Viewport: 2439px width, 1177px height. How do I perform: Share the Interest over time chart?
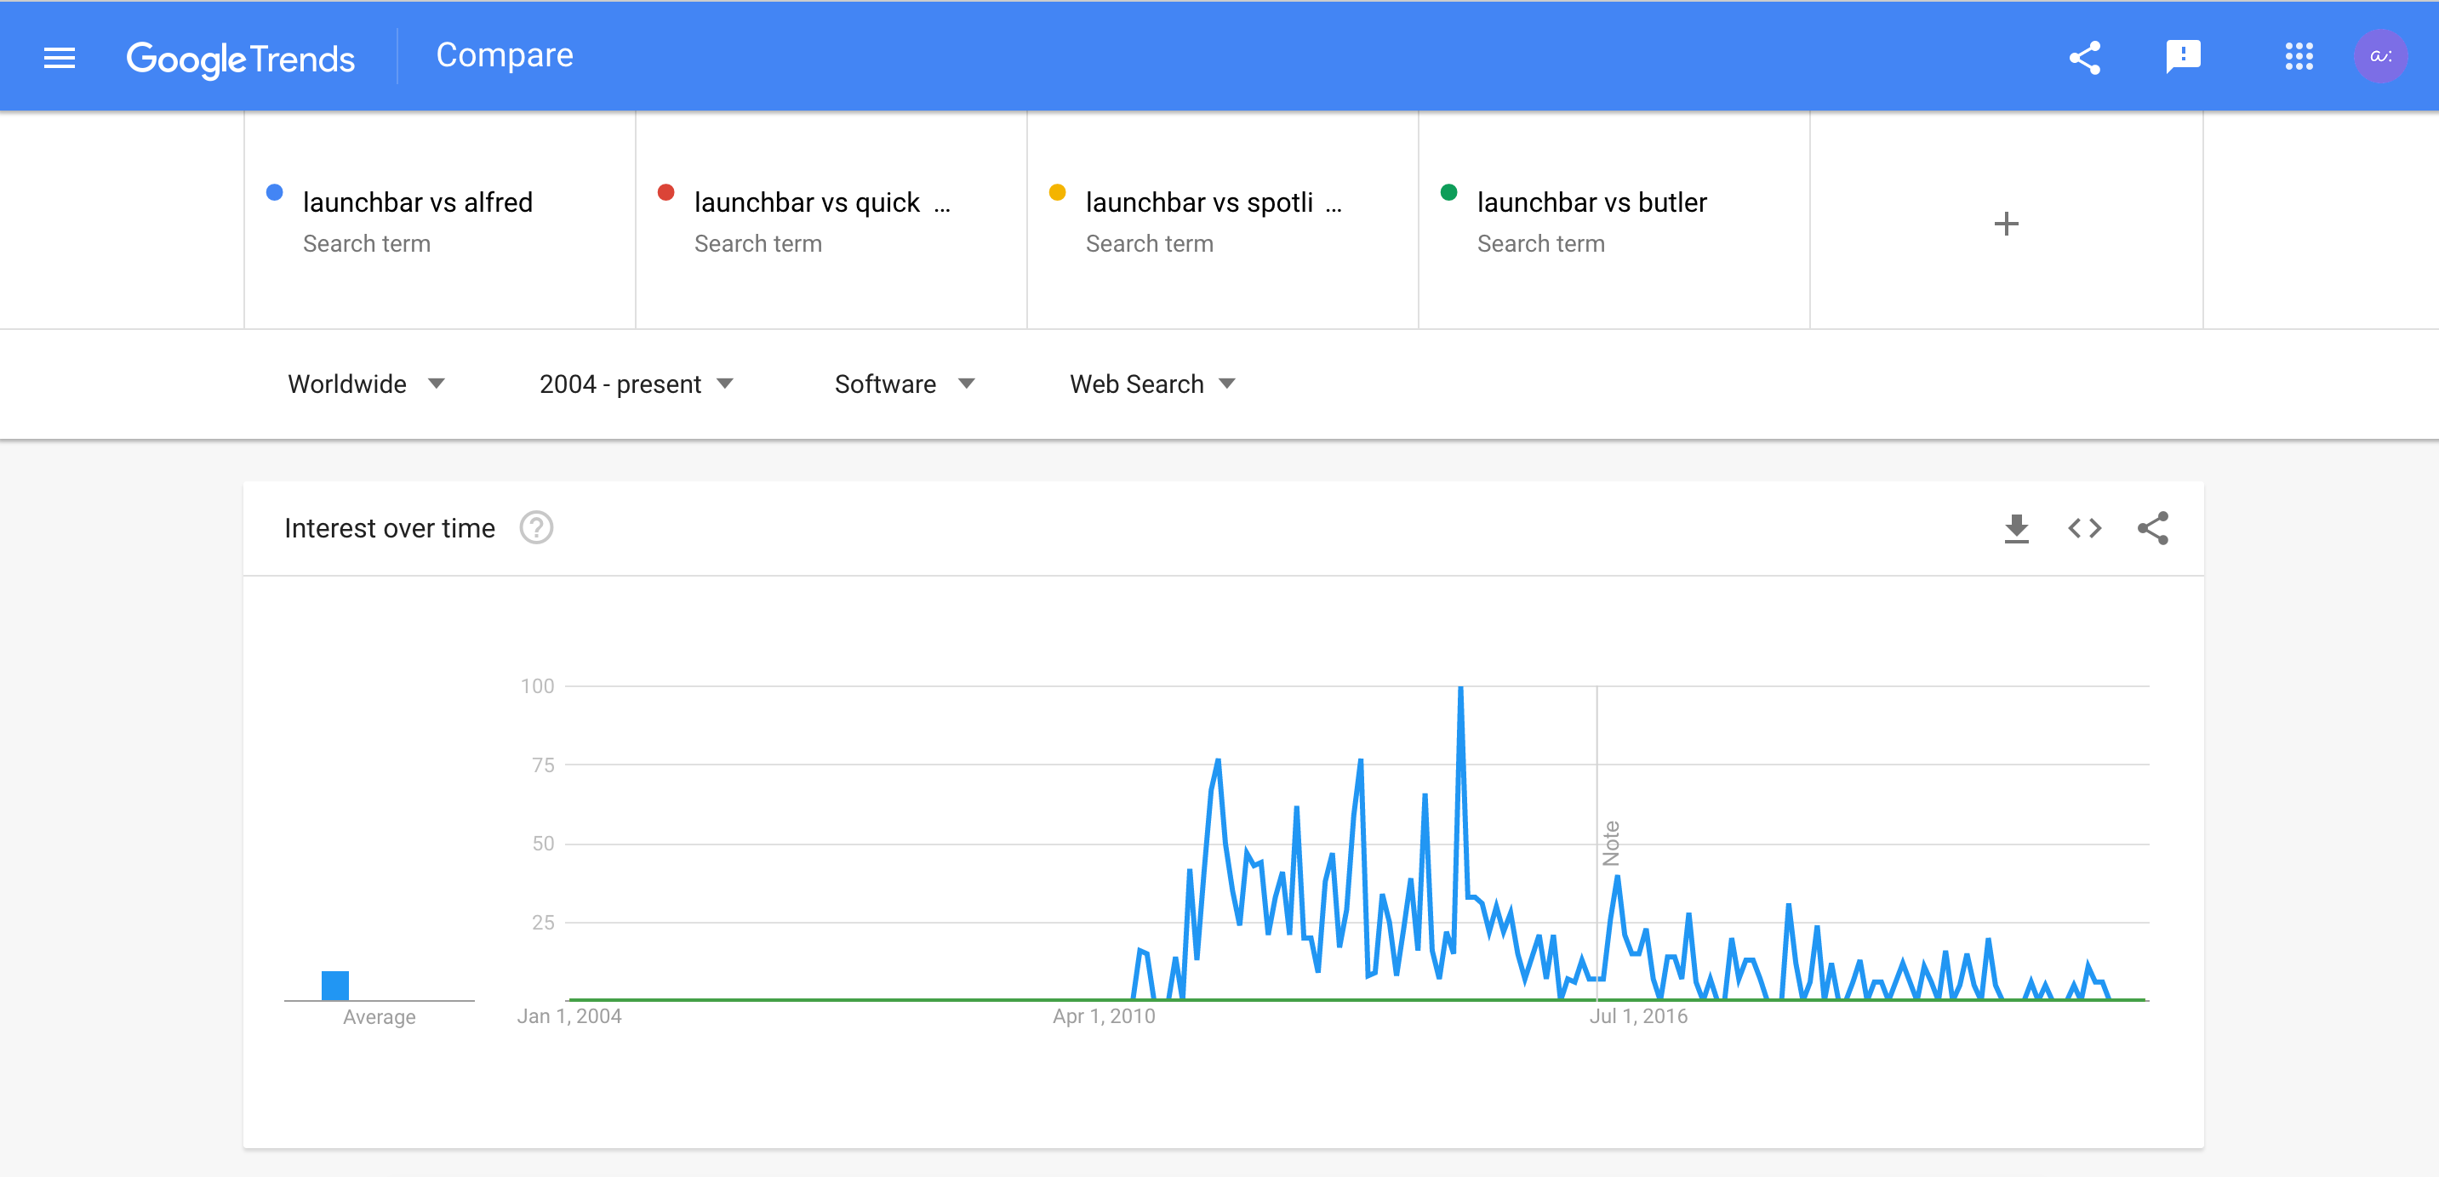(2152, 528)
